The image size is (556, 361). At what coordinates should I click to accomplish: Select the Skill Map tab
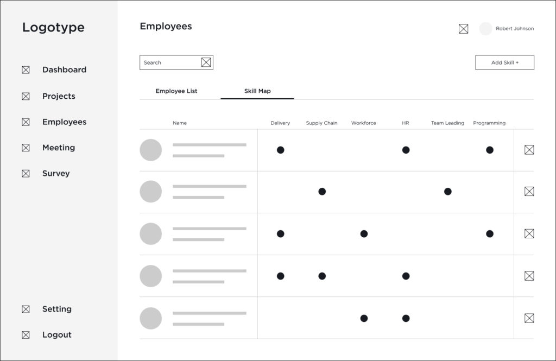point(257,91)
